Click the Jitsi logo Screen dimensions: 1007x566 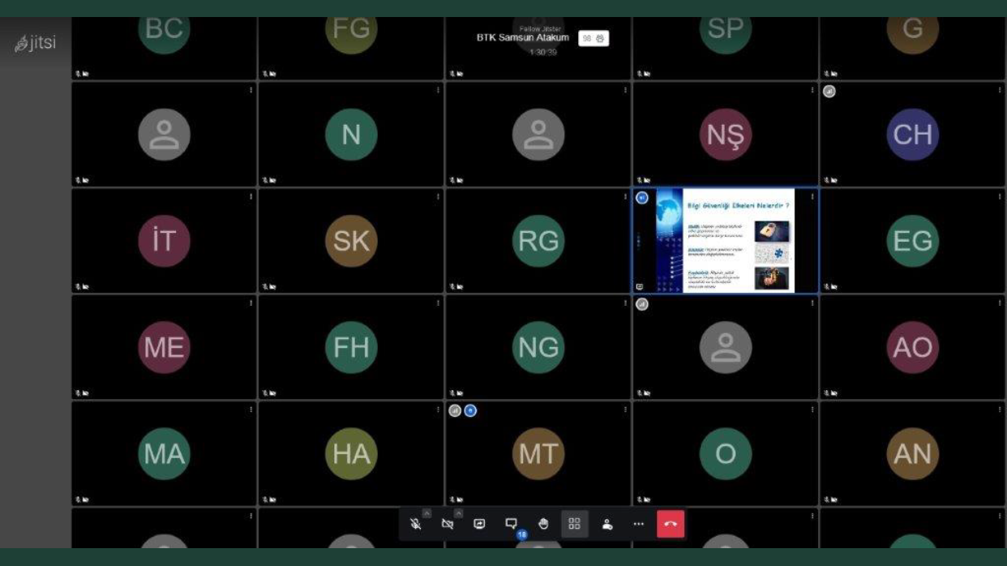36,43
